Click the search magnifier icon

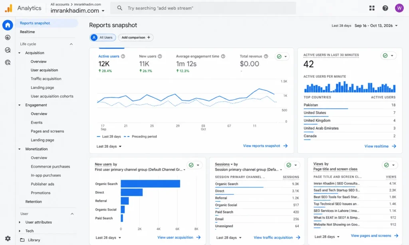click(x=120, y=8)
